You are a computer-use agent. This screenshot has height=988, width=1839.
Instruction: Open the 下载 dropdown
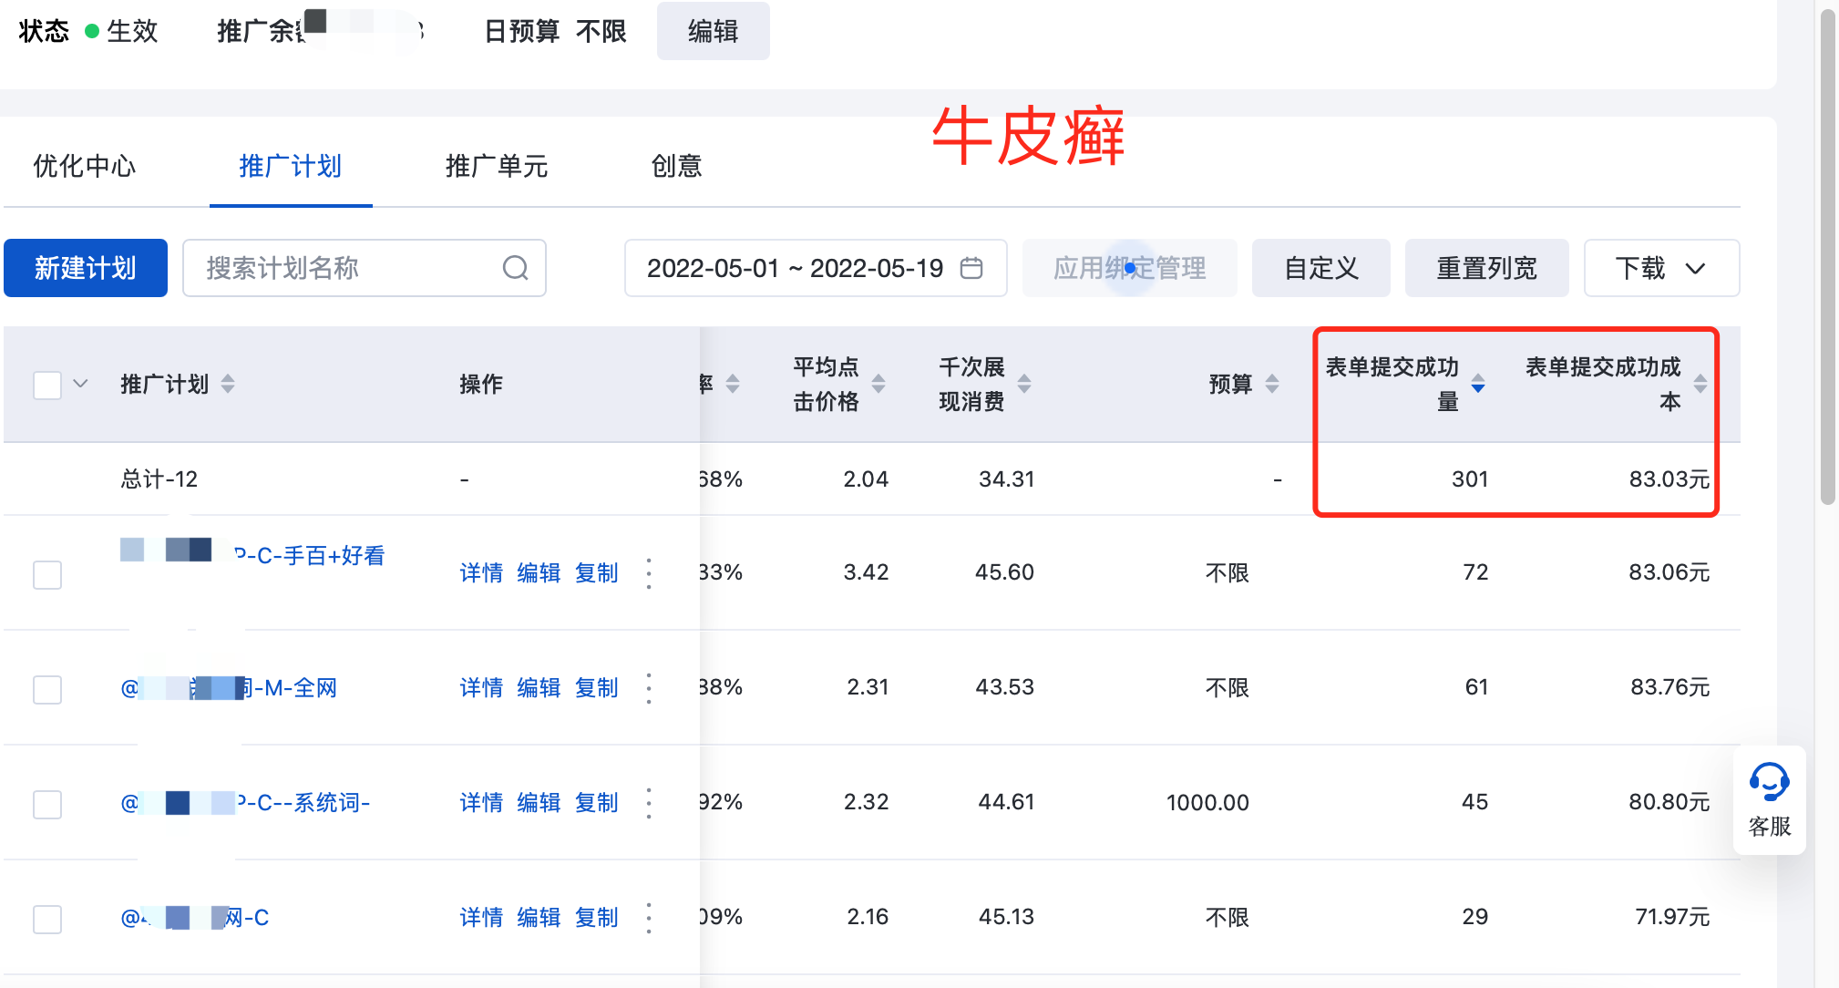1661,268
